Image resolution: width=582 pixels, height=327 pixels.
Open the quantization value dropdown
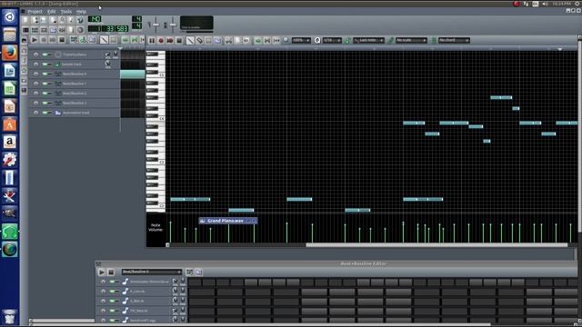(x=332, y=40)
